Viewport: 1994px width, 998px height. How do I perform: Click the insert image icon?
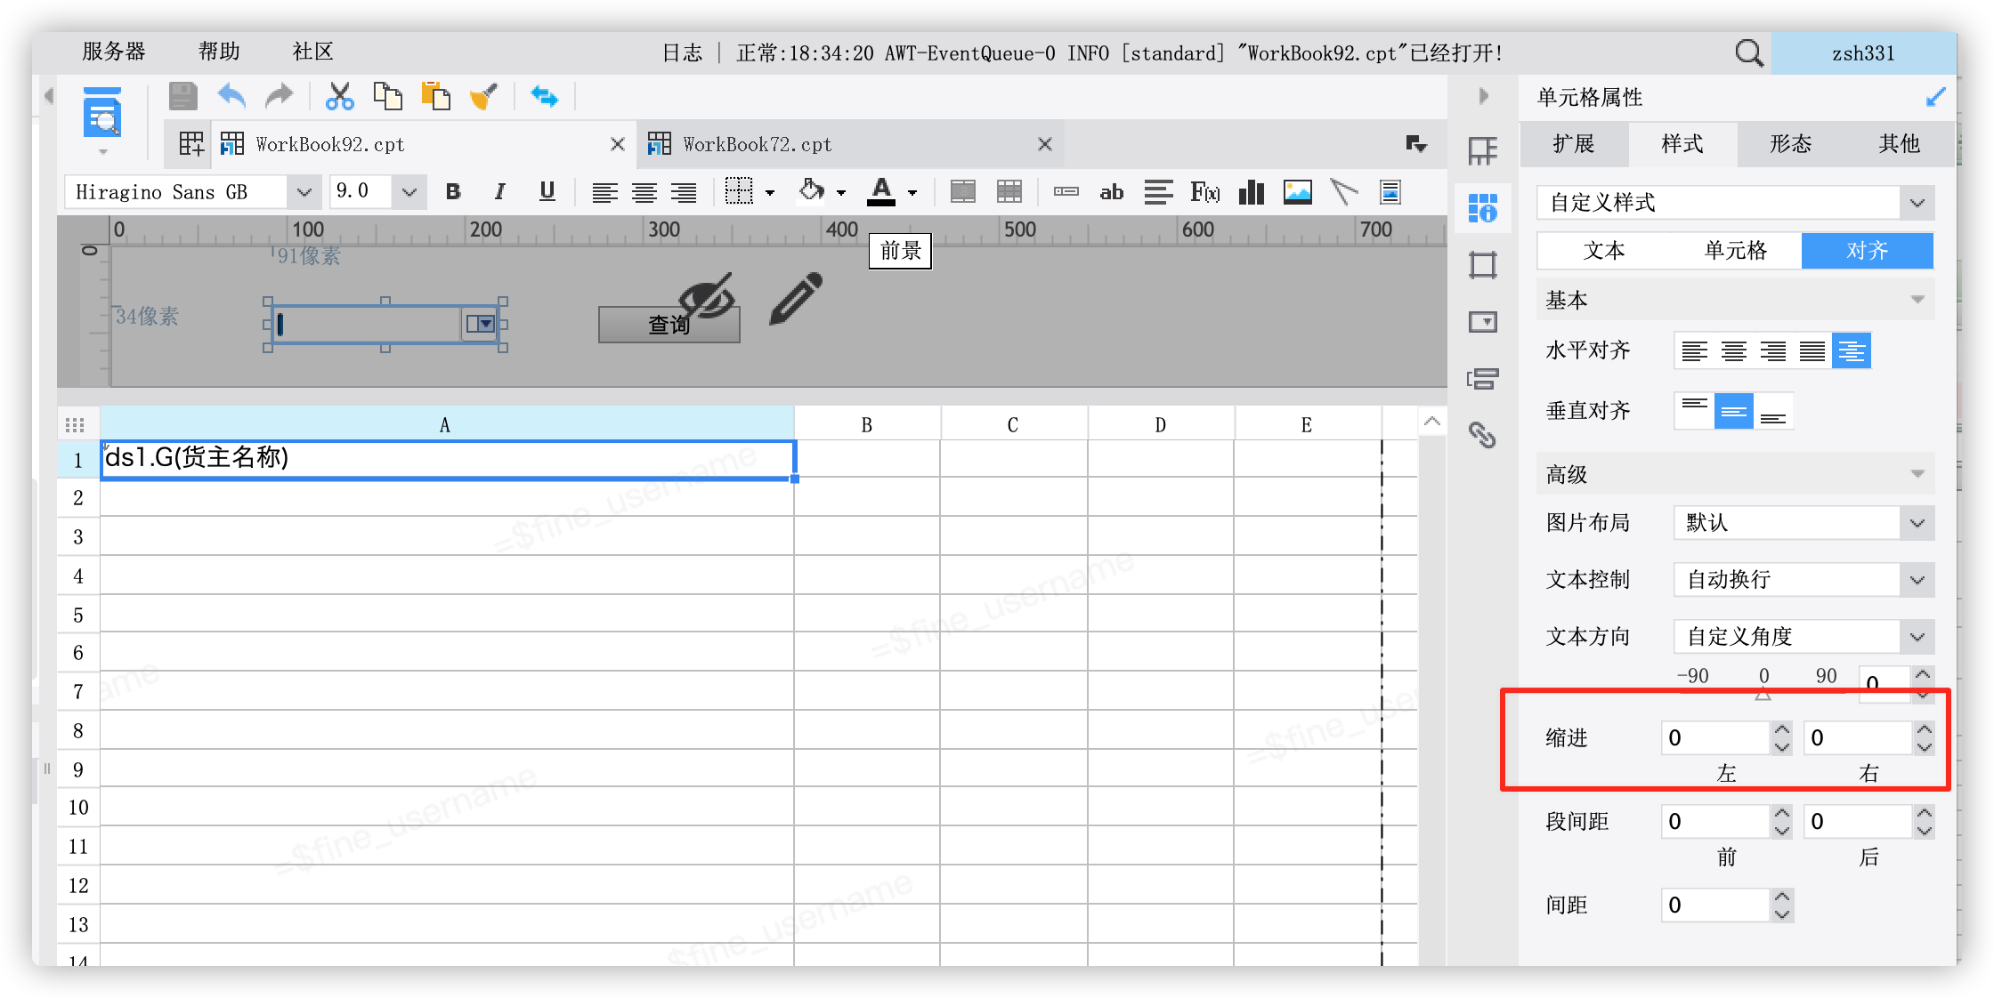(1297, 191)
